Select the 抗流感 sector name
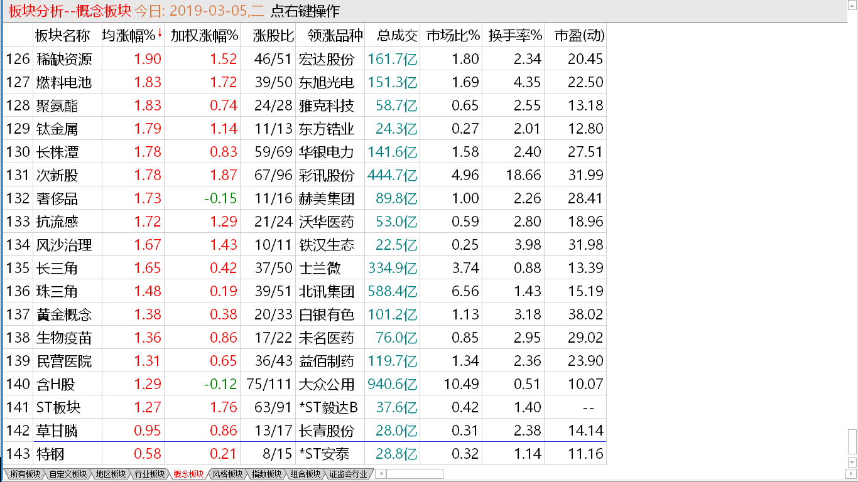Viewport: 858px width, 482px height. pyautogui.click(x=57, y=222)
